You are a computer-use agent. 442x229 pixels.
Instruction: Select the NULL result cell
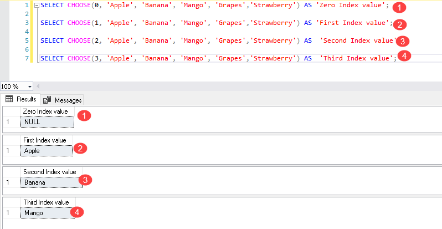coord(46,121)
